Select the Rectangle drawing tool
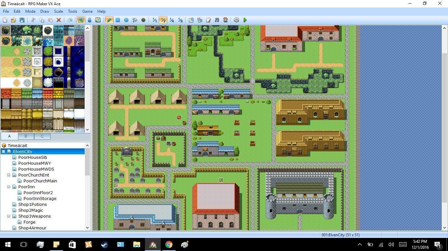Viewport: 448px width, 251px height. coord(118,20)
